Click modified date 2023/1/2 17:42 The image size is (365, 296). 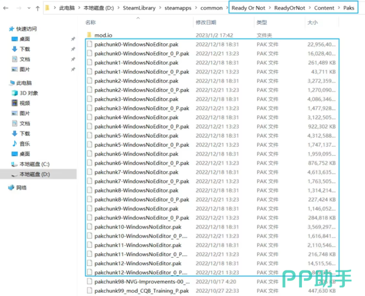coord(214,35)
